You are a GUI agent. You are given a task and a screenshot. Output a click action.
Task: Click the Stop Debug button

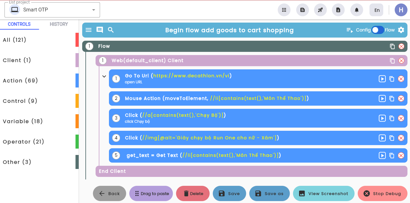tap(383, 193)
